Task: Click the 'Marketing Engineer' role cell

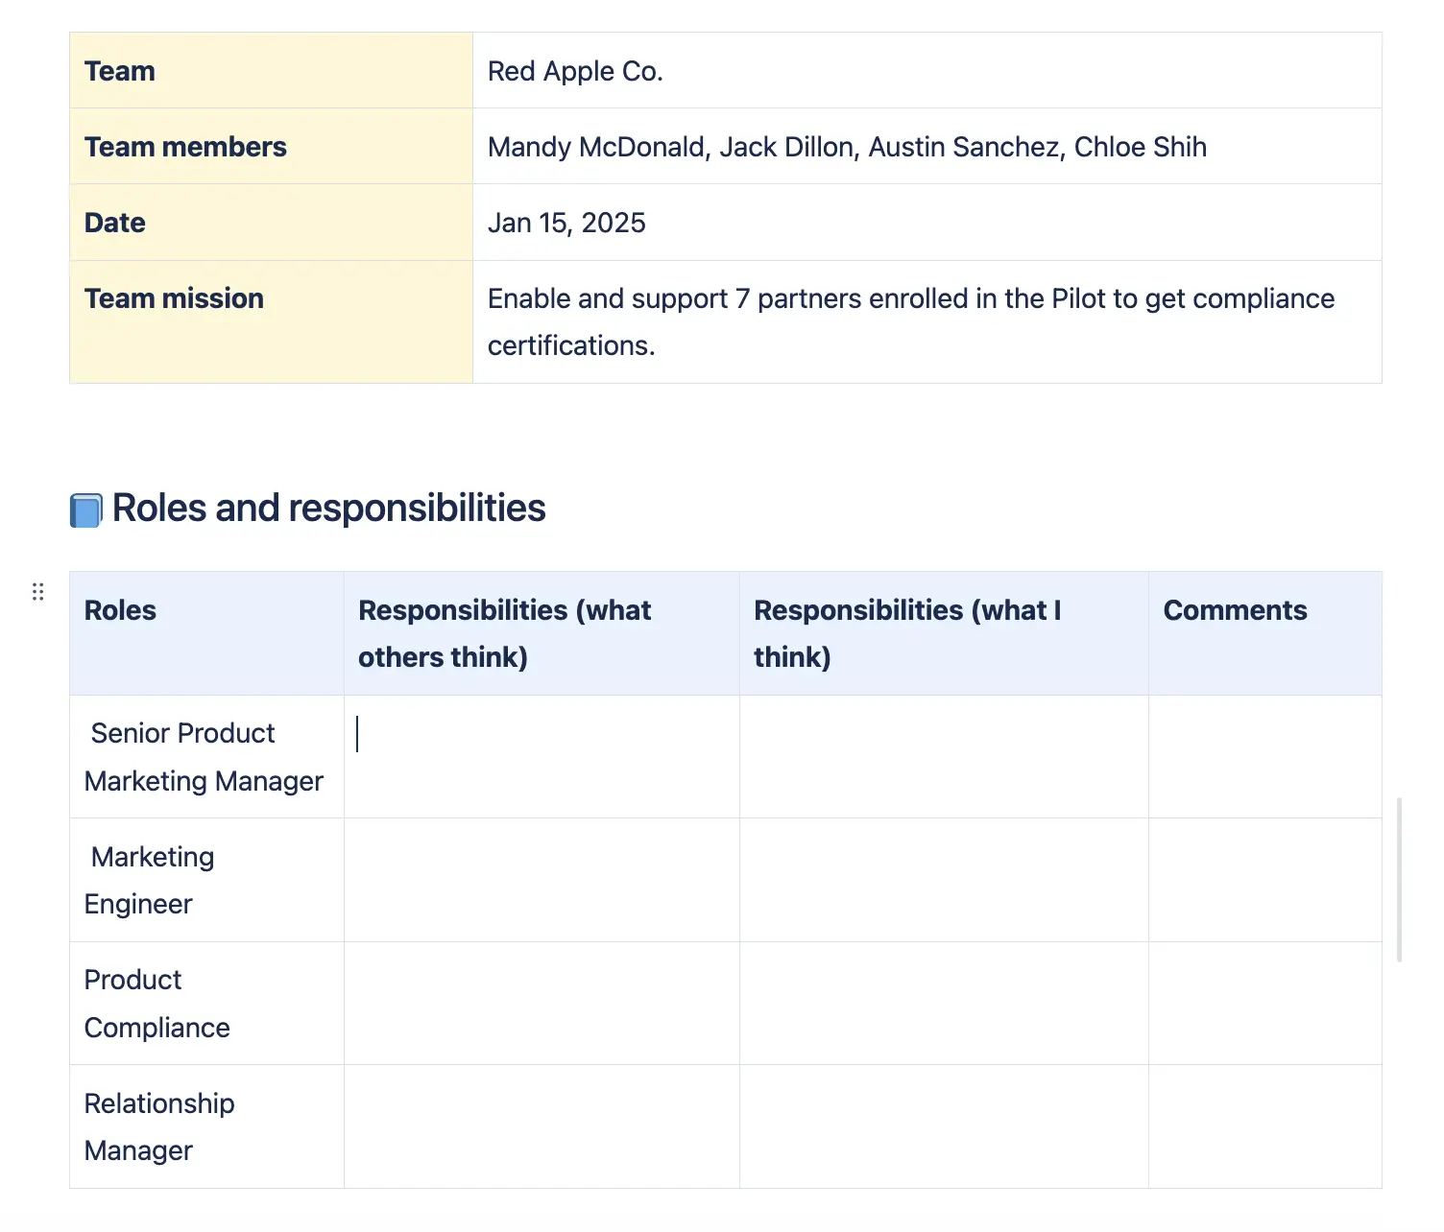Action: tap(206, 880)
